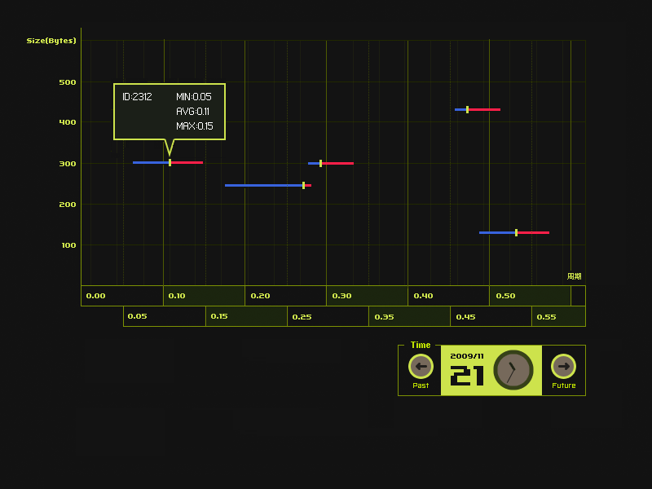Click the yellow marker under the tooltip pointer
Image resolution: width=652 pixels, height=489 pixels.
[170, 162]
